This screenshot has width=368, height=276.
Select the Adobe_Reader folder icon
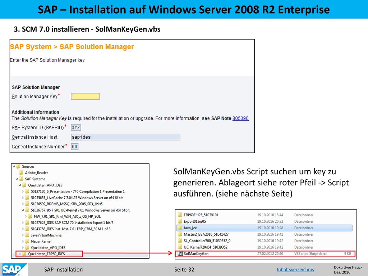coord(21,172)
